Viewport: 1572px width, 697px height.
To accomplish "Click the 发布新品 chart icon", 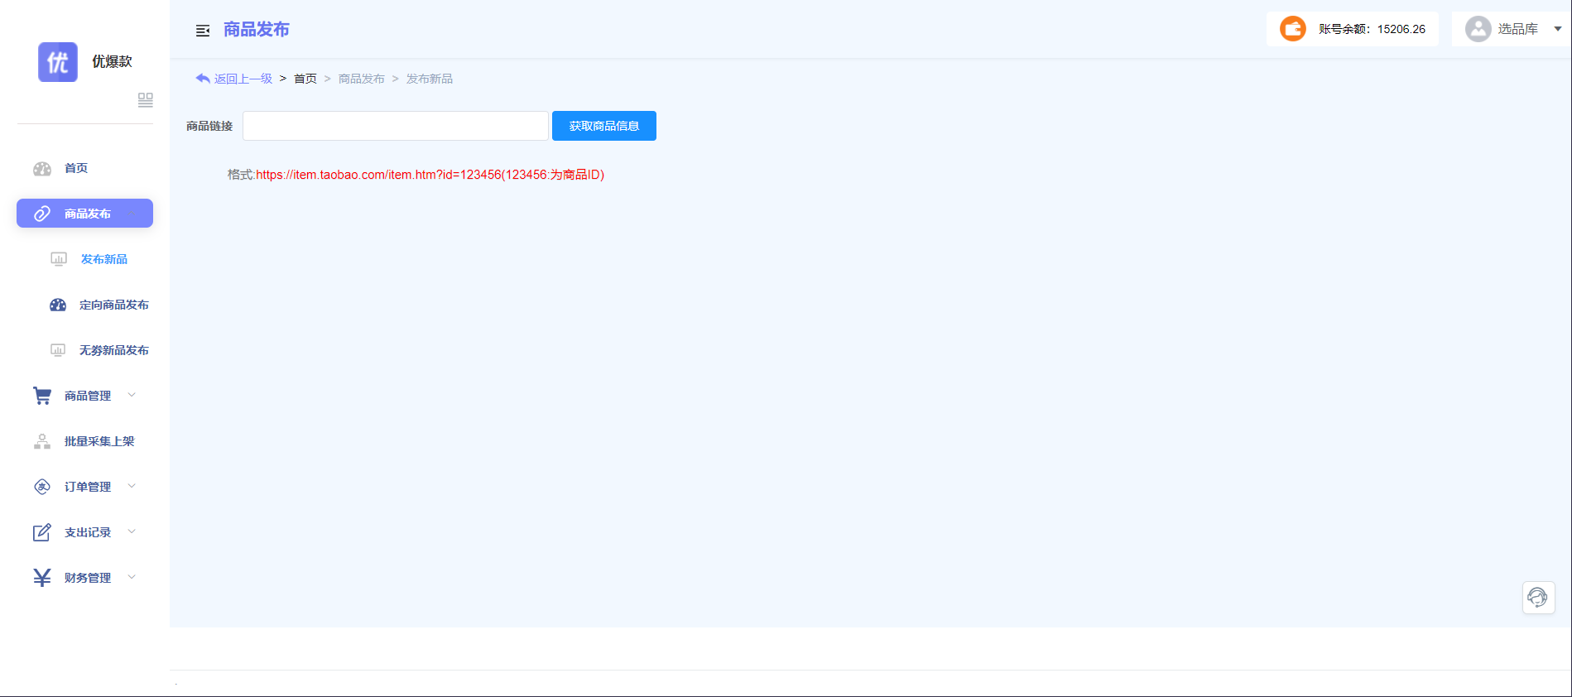I will tap(59, 259).
